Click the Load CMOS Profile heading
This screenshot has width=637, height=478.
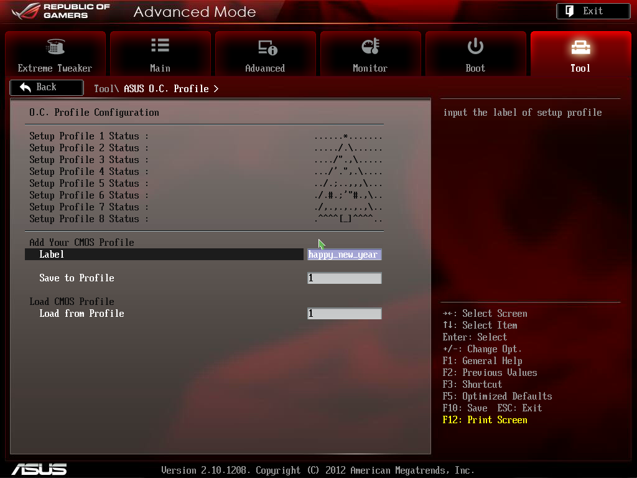point(72,302)
